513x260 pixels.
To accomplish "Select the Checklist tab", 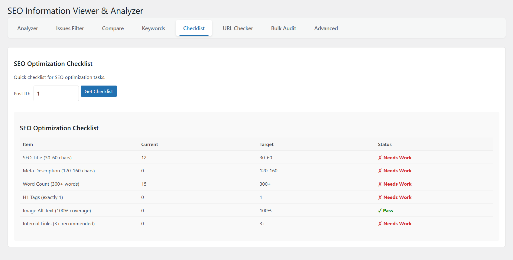I will pyautogui.click(x=194, y=28).
